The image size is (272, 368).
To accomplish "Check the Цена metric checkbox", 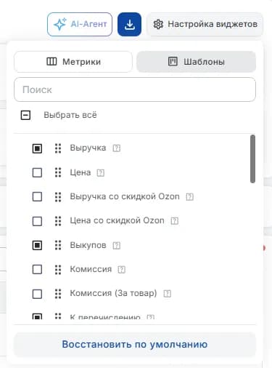I will [37, 172].
